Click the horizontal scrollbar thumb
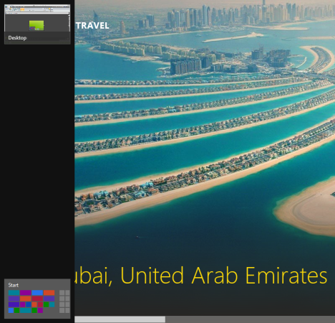The width and height of the screenshot is (335, 323). [120, 319]
